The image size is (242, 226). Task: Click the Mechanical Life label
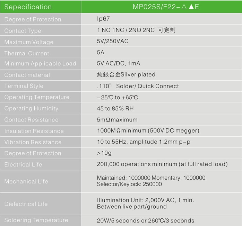[26, 181]
